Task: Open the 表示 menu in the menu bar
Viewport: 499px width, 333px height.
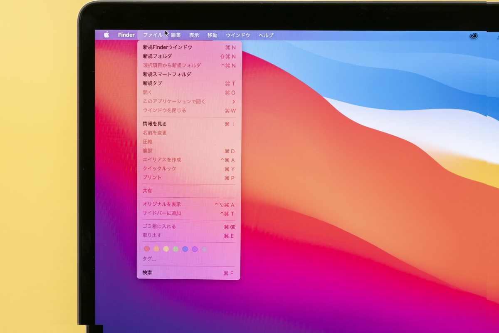Action: pyautogui.click(x=194, y=35)
